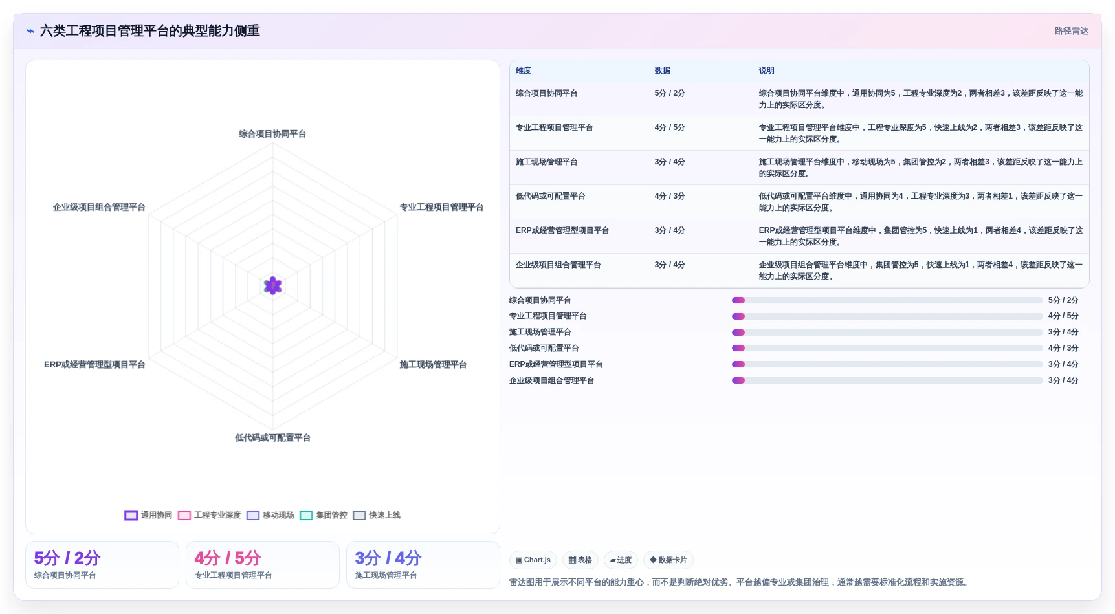Toggle the 工程专业深度 legend series
1115x614 pixels.
point(209,515)
